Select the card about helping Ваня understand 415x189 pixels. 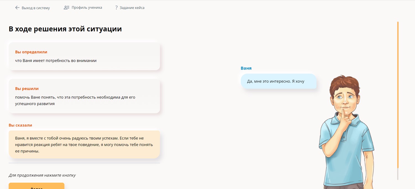[84, 96]
